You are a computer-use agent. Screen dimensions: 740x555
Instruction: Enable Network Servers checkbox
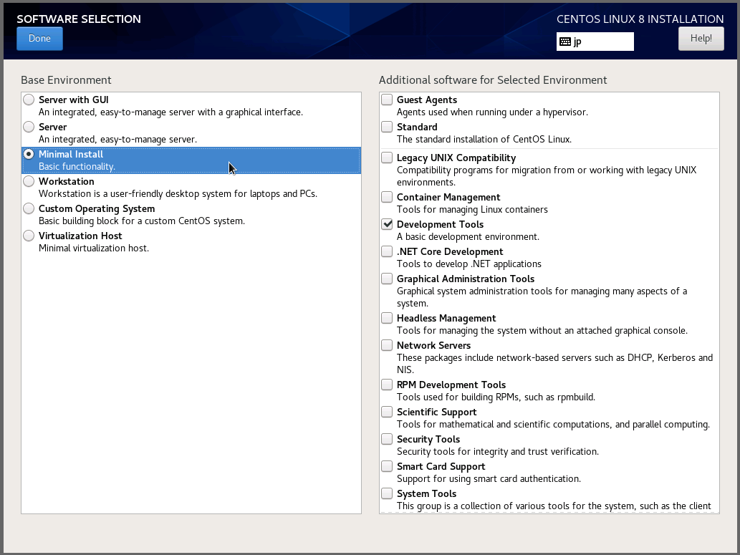[x=387, y=346]
